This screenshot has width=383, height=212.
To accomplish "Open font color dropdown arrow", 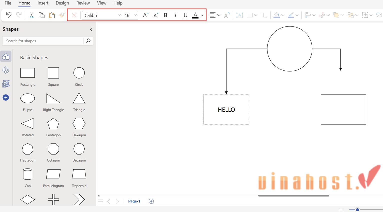I will click(x=202, y=15).
